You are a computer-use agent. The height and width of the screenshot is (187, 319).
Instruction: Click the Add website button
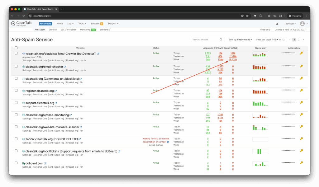45,23
